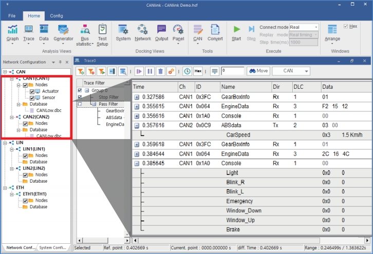373x254 pixels.
Task: Collapse the 0.357616 ABSdata row
Action: point(137,125)
